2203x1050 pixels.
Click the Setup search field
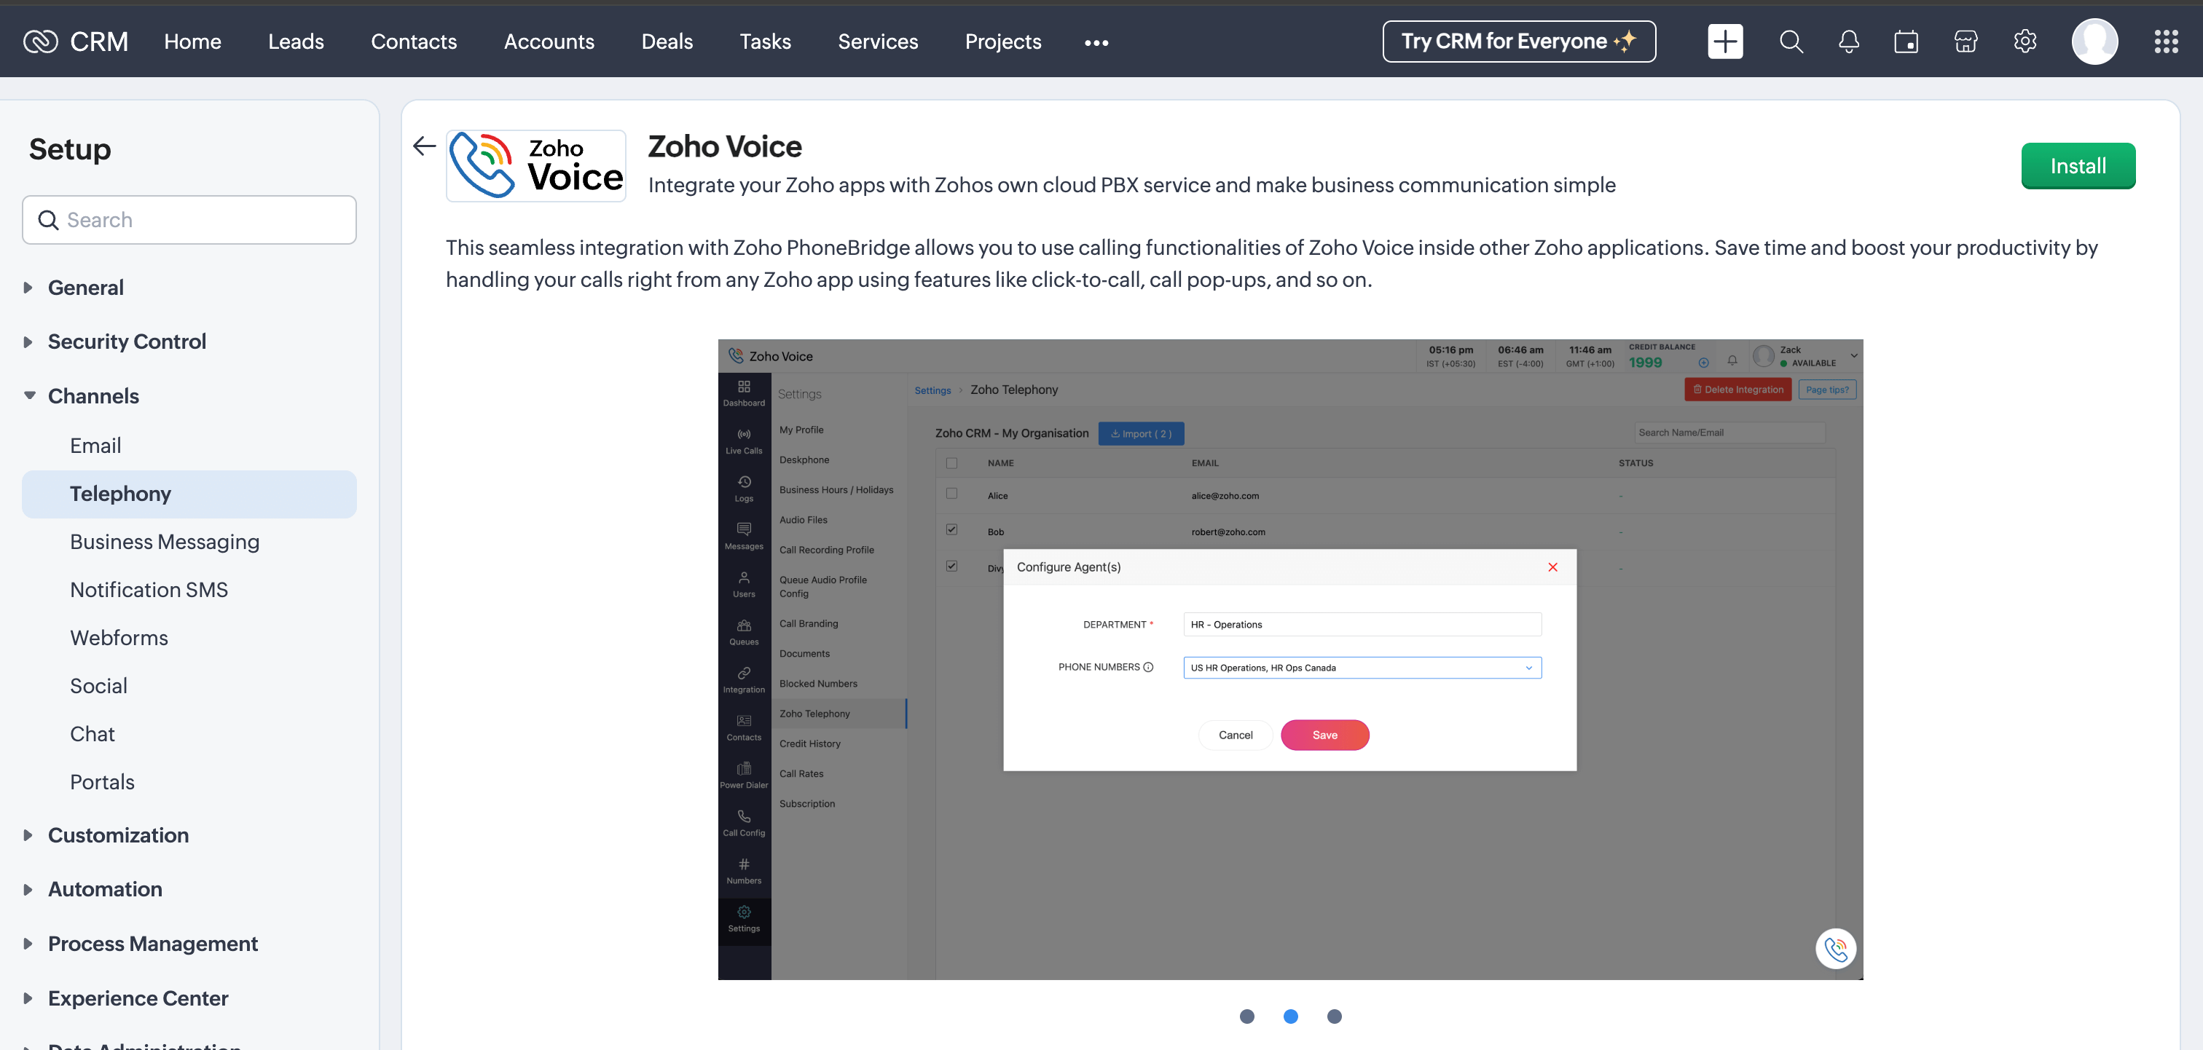click(190, 220)
